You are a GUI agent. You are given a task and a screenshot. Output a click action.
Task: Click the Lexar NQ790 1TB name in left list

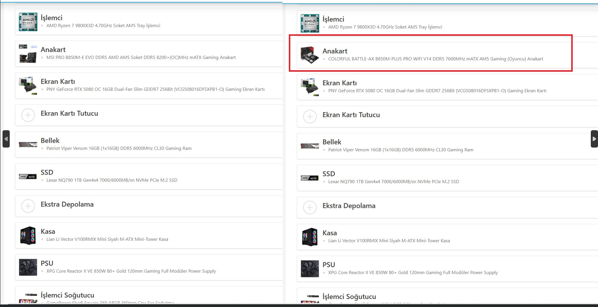coord(112,180)
